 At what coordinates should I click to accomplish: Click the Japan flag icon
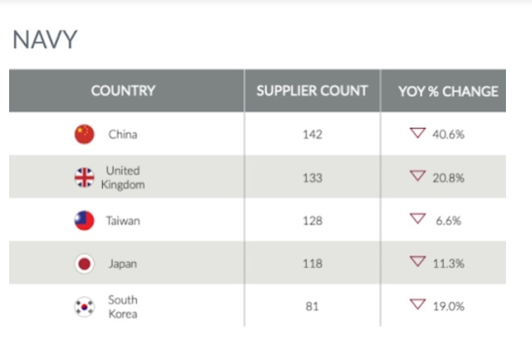84,263
